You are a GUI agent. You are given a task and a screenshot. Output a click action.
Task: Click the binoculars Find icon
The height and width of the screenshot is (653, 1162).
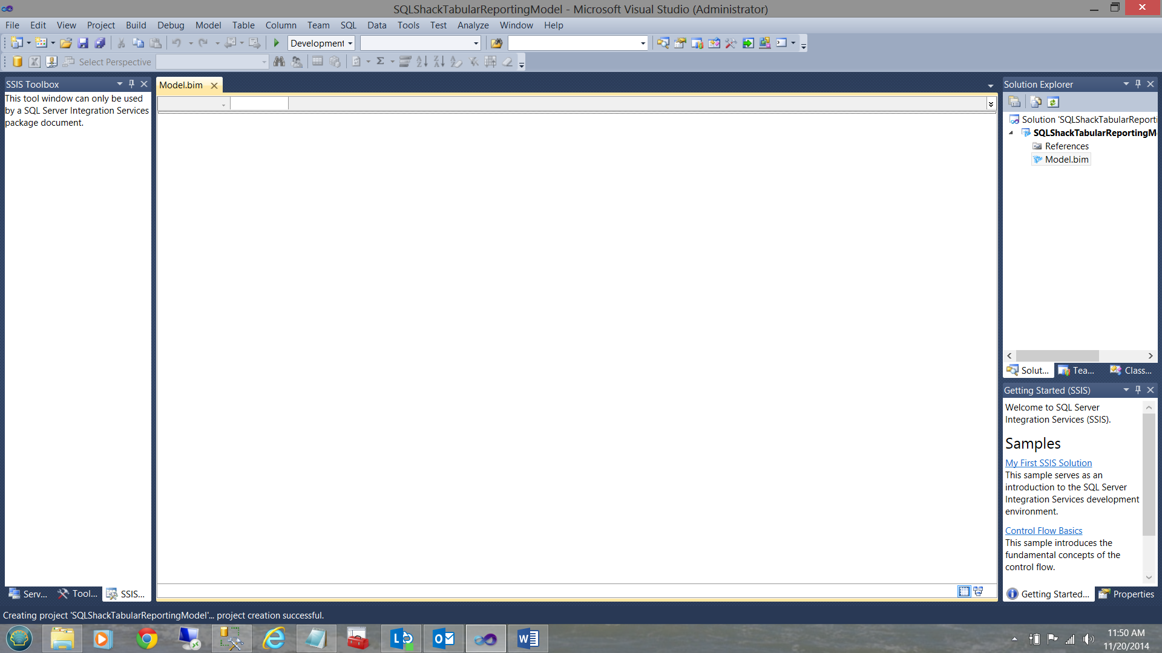pyautogui.click(x=279, y=62)
